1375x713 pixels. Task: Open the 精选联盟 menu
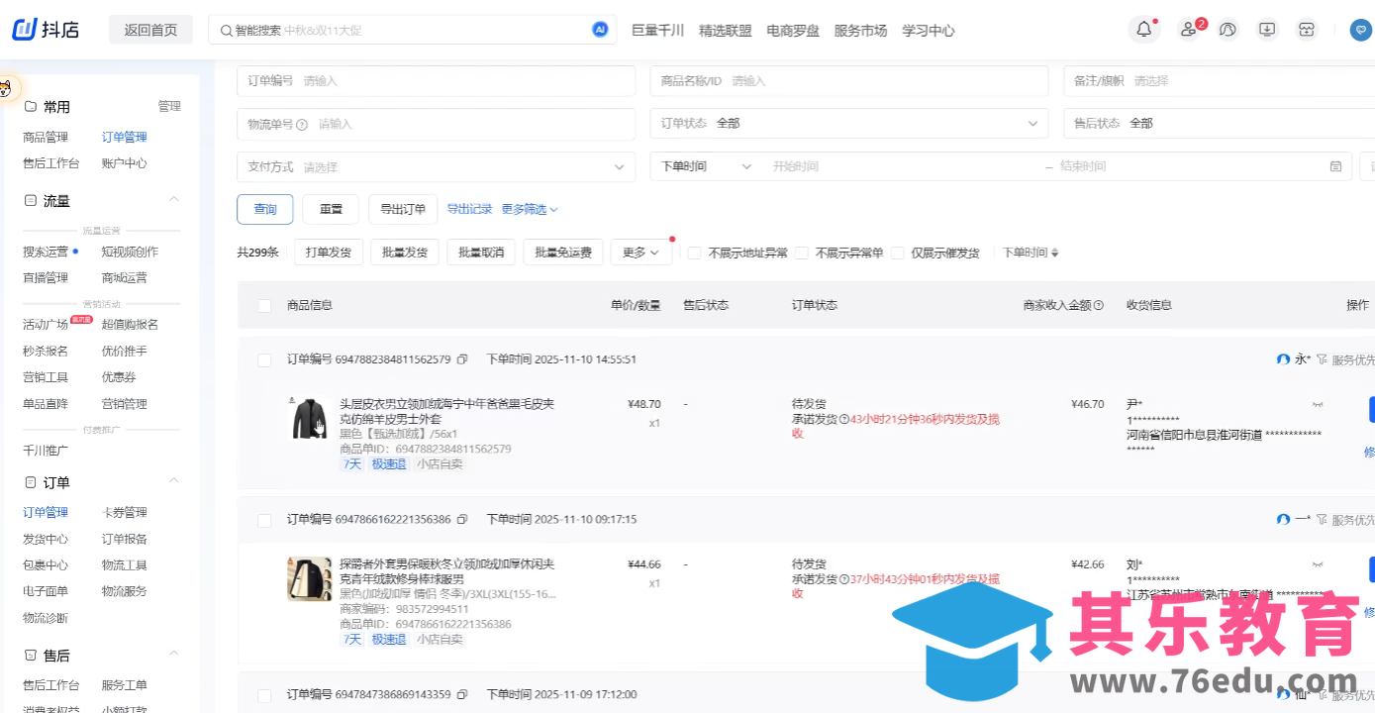(725, 31)
